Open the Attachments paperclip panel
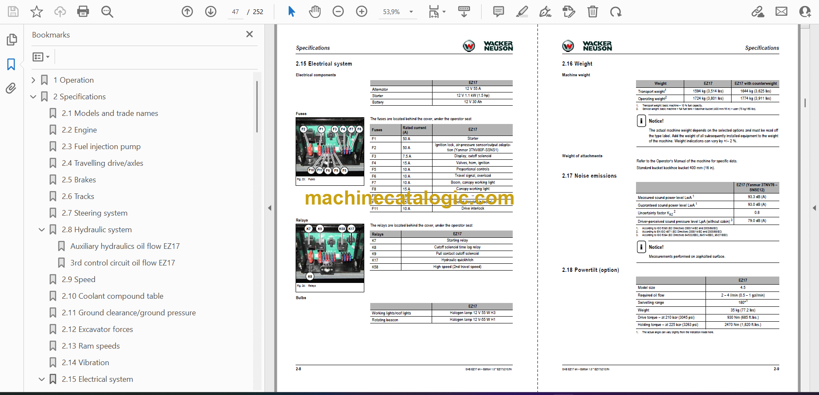Image resolution: width=819 pixels, height=395 pixels. point(11,88)
